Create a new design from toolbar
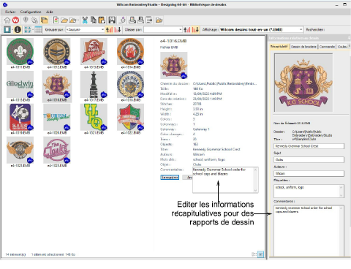351x269 pixels. coord(56,20)
